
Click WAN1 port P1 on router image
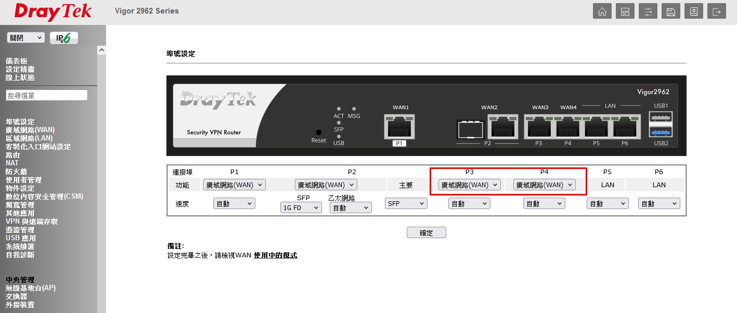(400, 126)
